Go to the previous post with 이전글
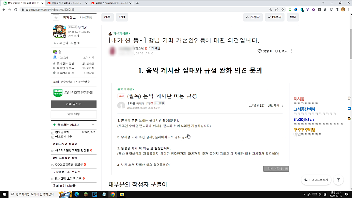Viewport: 352px width, 198px height. pyautogui.click(x=253, y=17)
